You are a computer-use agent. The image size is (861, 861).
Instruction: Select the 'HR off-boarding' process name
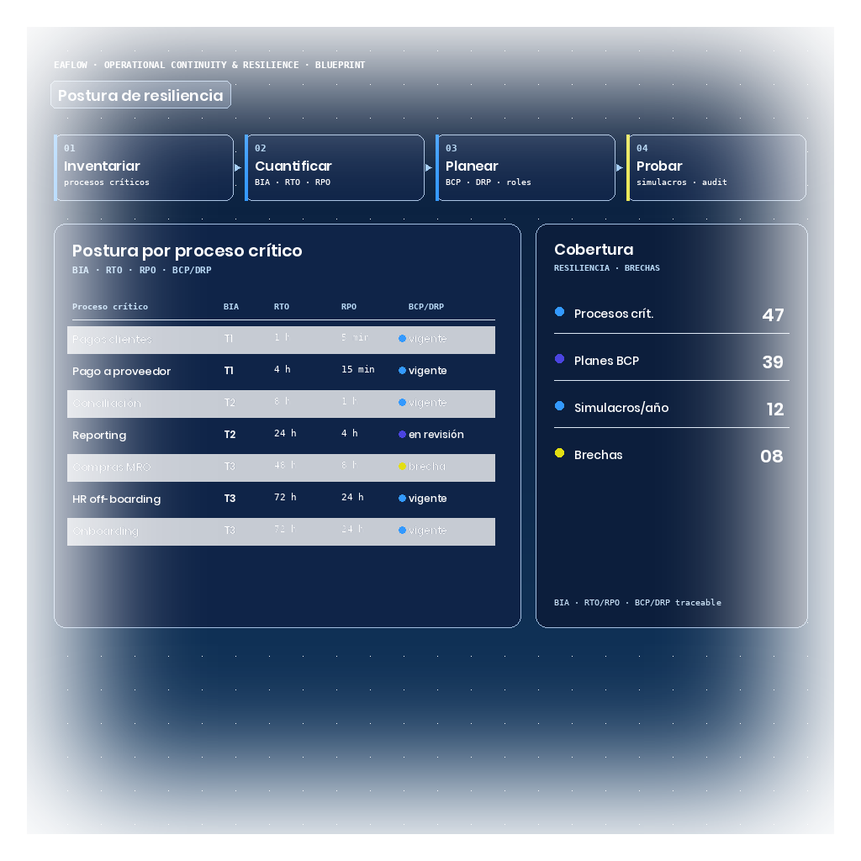[116, 499]
